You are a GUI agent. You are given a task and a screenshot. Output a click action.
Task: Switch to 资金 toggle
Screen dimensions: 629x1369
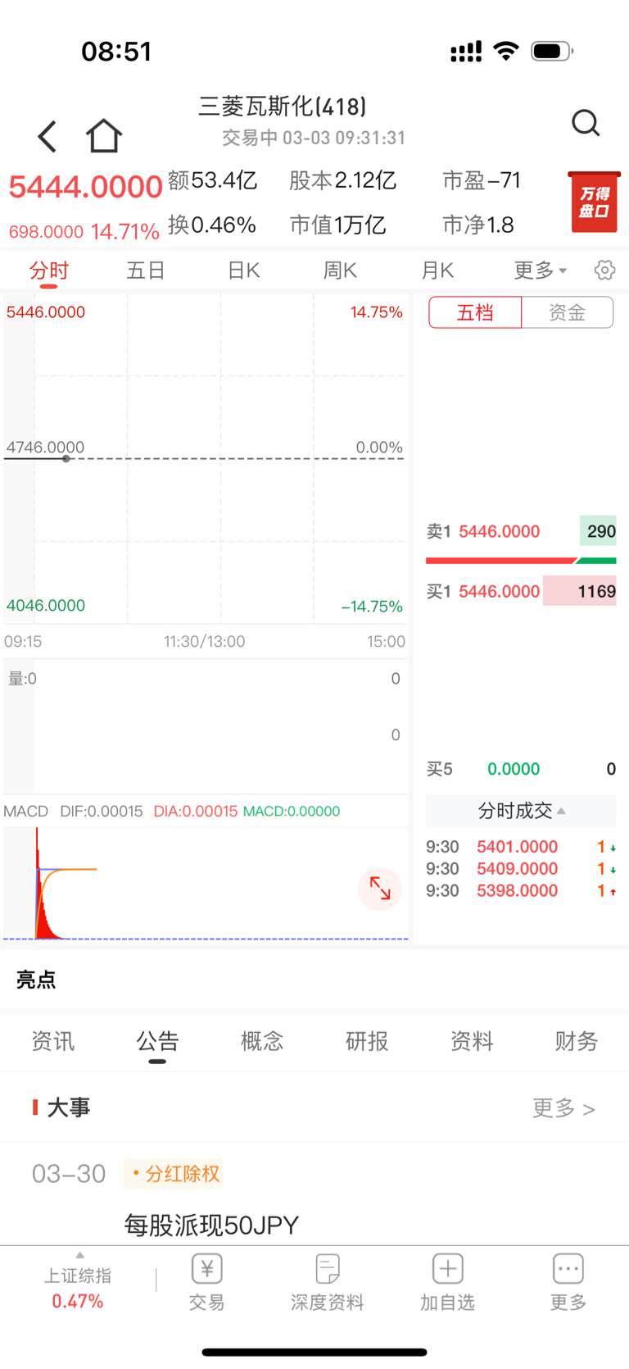pyautogui.click(x=567, y=312)
